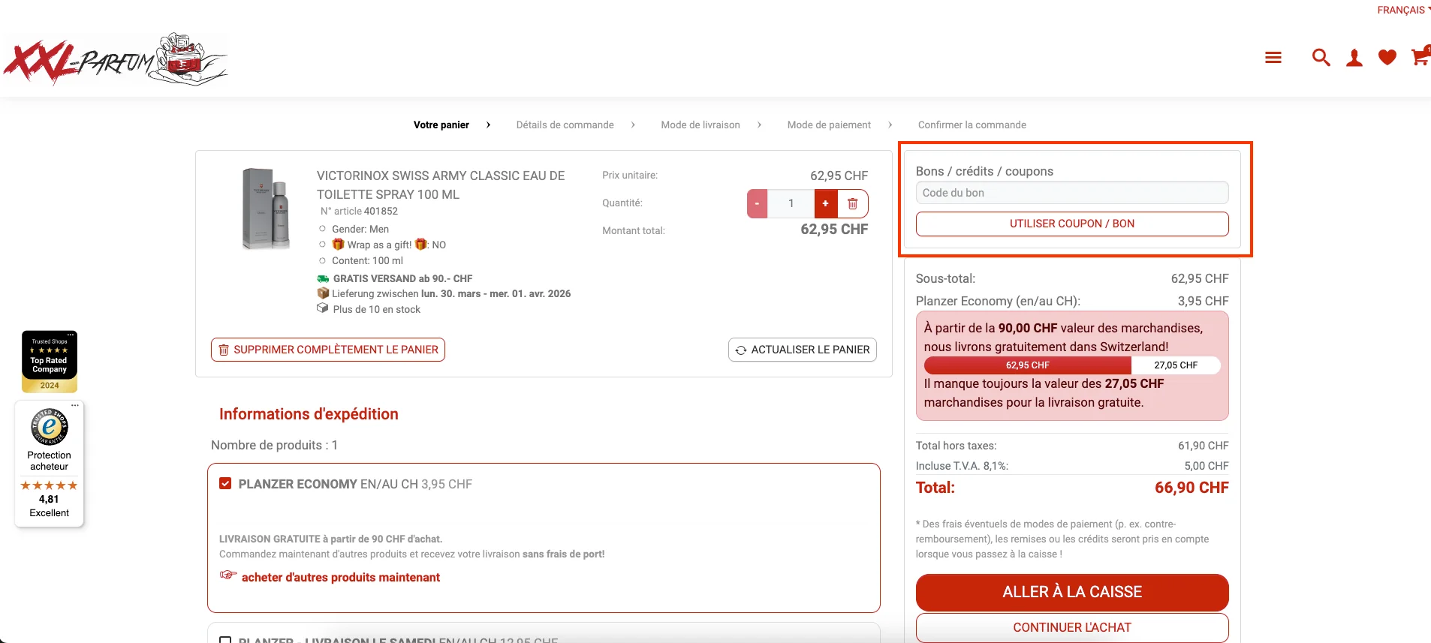Click the Nombre de produits : 1 text

click(274, 445)
